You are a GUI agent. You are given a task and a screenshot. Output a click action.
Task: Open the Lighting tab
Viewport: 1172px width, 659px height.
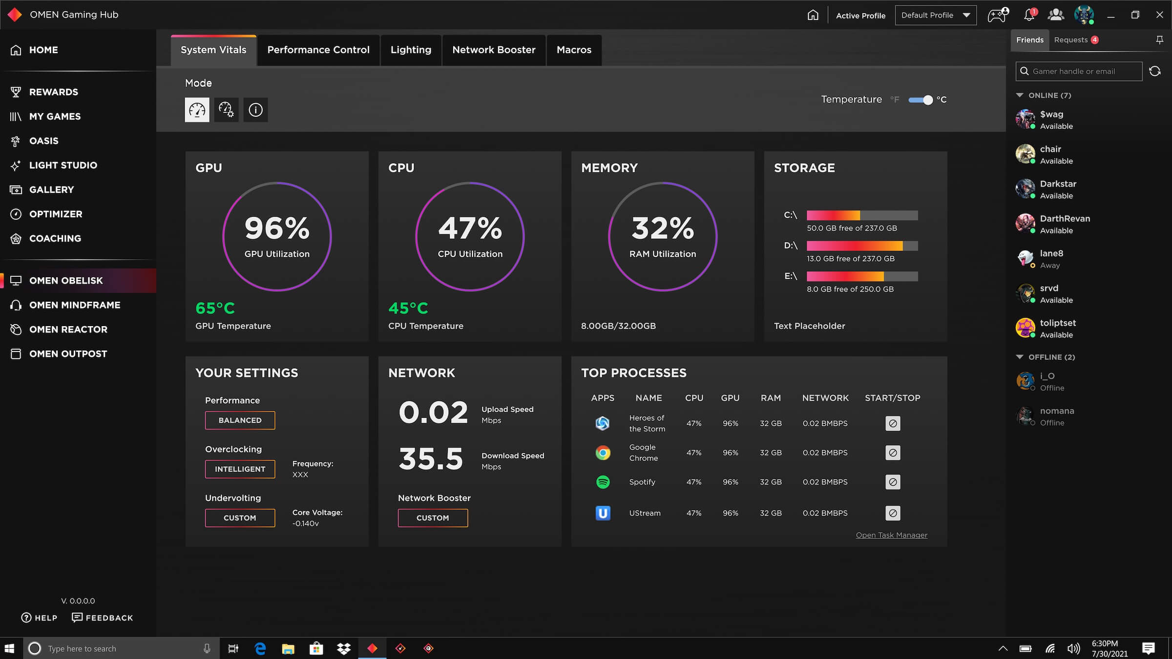coord(411,50)
